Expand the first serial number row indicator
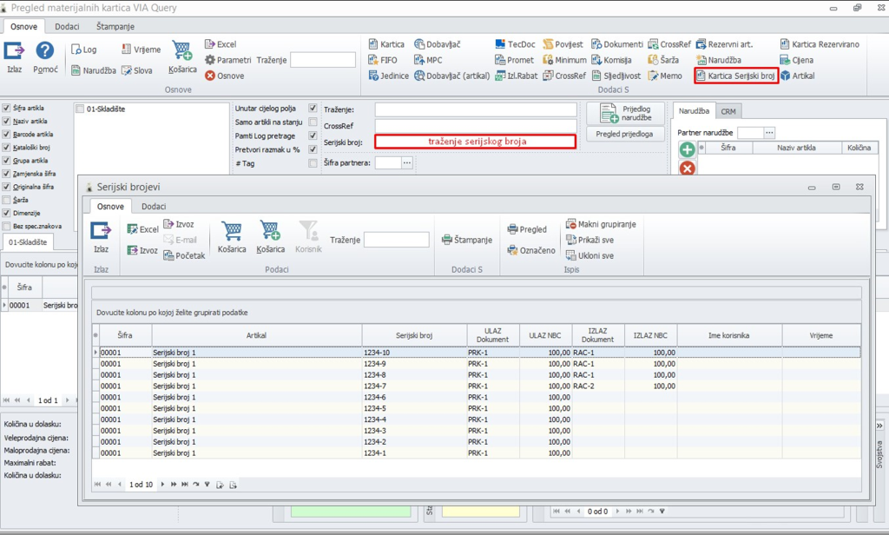Viewport: 889px width, 535px height. point(95,353)
